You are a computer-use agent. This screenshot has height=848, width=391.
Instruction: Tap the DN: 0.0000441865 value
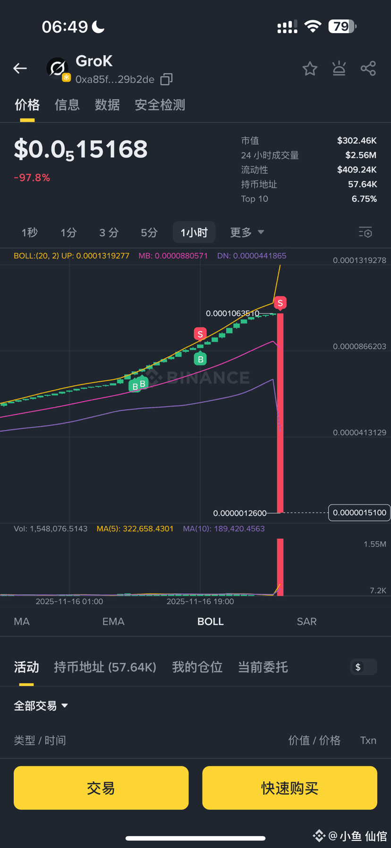coord(252,256)
